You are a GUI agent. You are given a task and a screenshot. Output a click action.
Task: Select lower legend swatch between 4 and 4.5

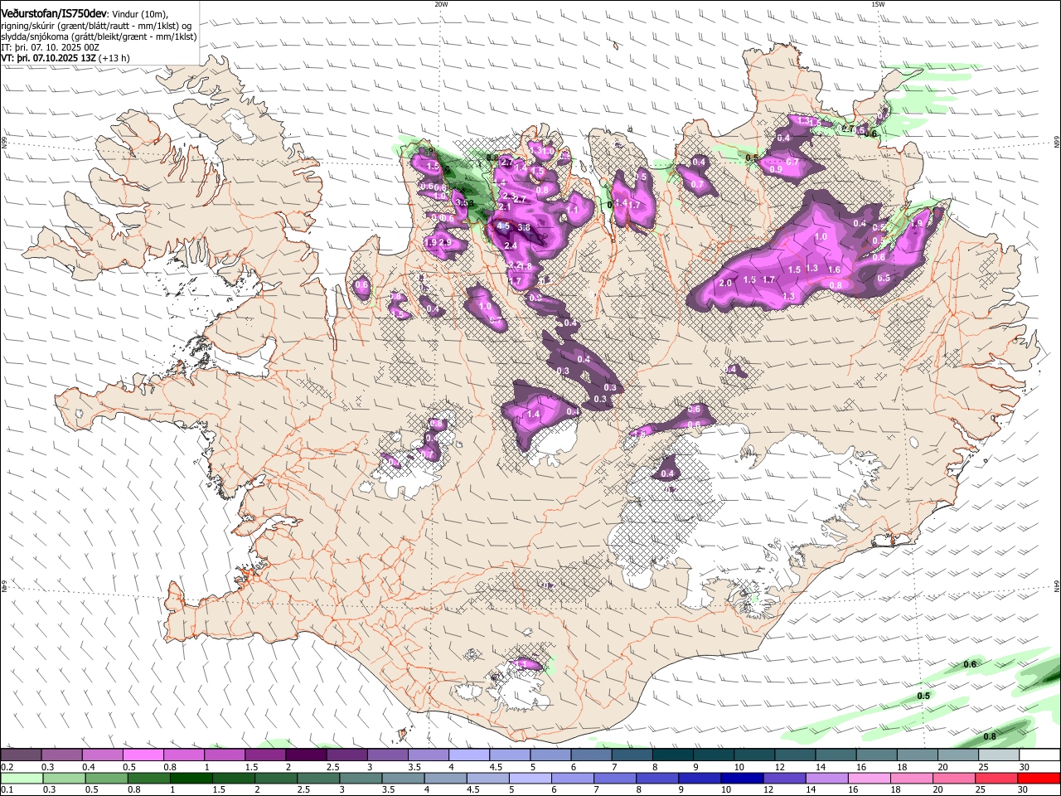pyautogui.click(x=445, y=778)
